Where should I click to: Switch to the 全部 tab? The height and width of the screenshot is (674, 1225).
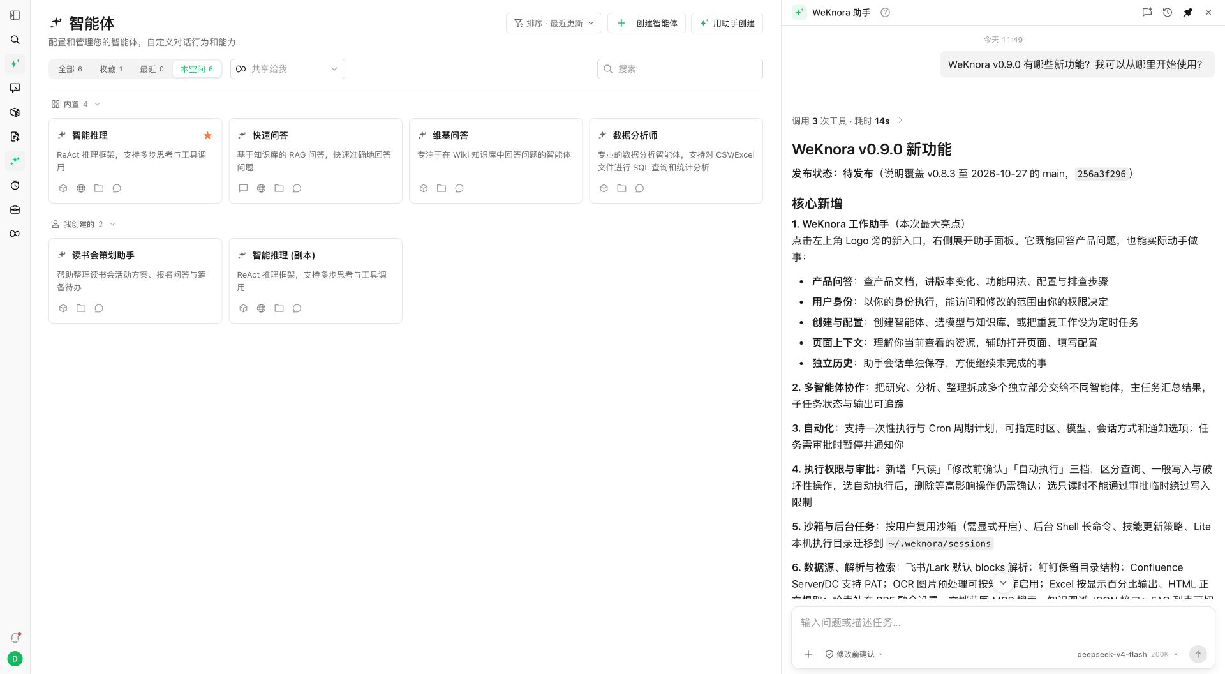70,69
